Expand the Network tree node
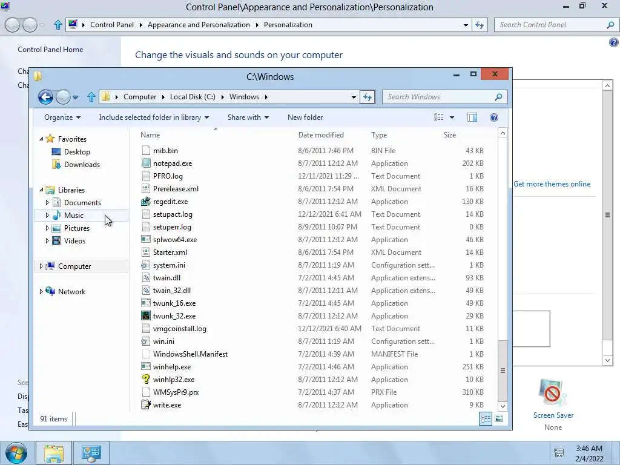Image resolution: width=620 pixels, height=465 pixels. [x=41, y=291]
